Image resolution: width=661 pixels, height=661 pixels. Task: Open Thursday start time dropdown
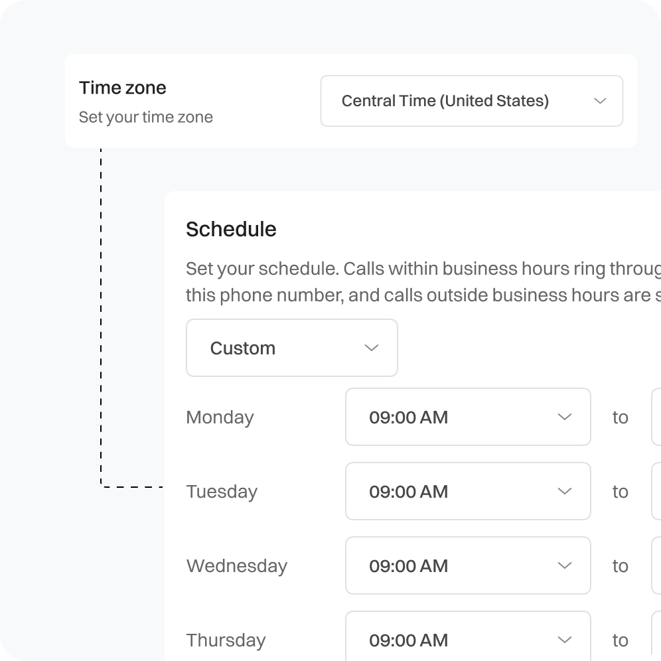coord(467,638)
